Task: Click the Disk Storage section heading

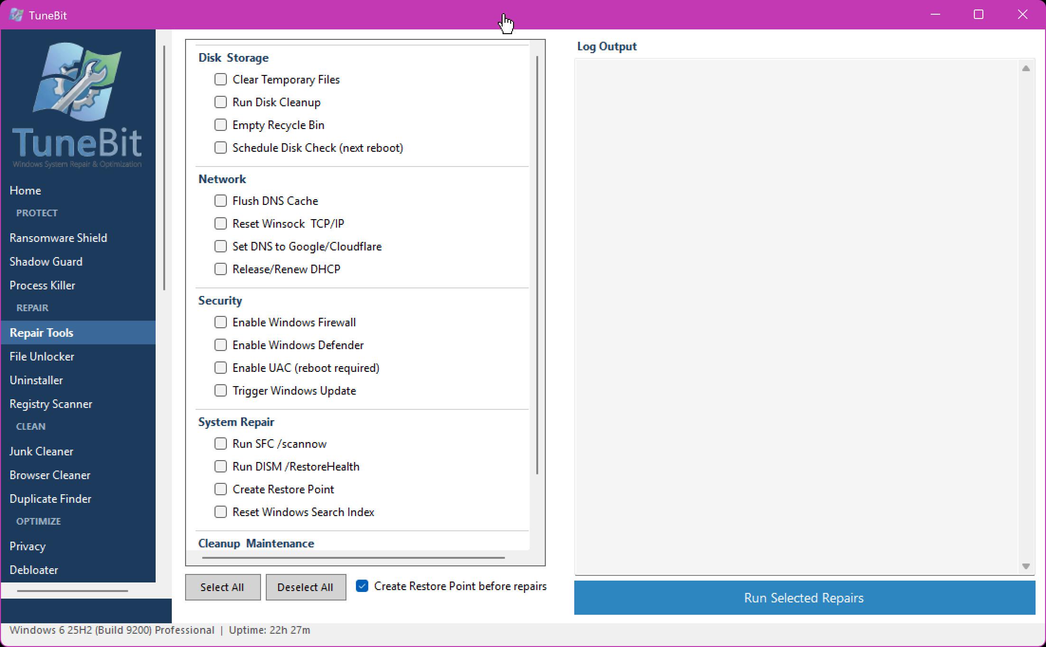Action: pos(233,57)
